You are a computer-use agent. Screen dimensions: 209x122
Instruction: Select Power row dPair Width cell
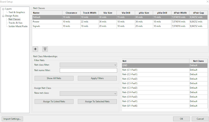pos(180,22)
